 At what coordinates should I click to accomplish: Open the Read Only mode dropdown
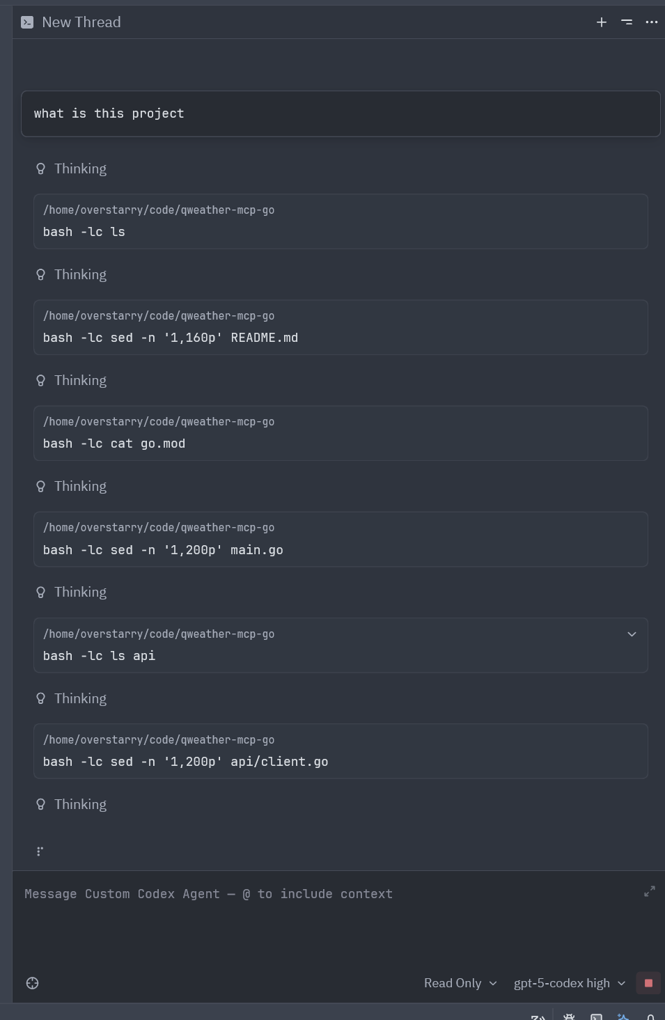point(460,983)
